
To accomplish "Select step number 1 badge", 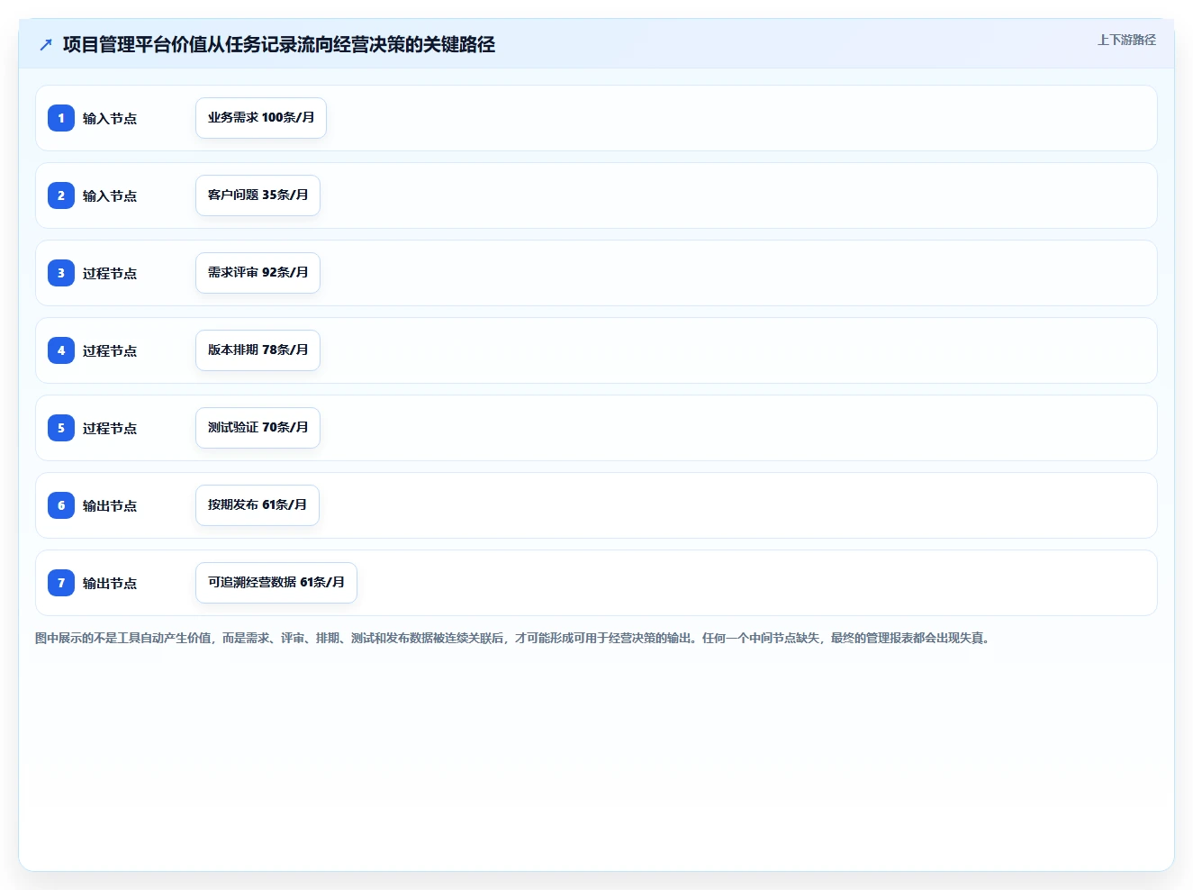I will pos(61,118).
